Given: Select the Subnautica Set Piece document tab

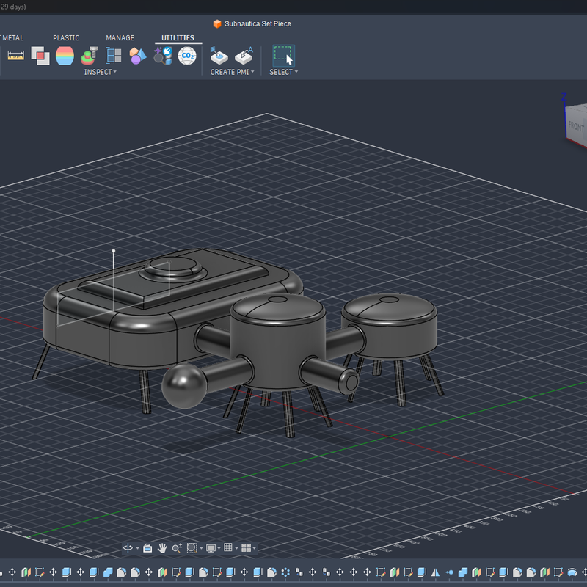Looking at the screenshot, I should (252, 23).
